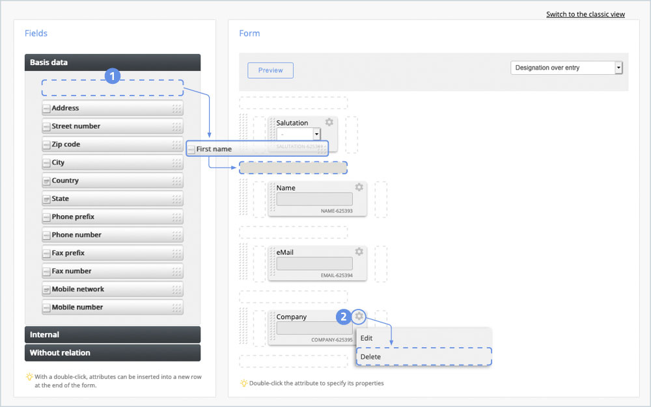Click the drag grip on Mobile number
Image resolution: width=651 pixels, height=407 pixels.
click(x=176, y=308)
